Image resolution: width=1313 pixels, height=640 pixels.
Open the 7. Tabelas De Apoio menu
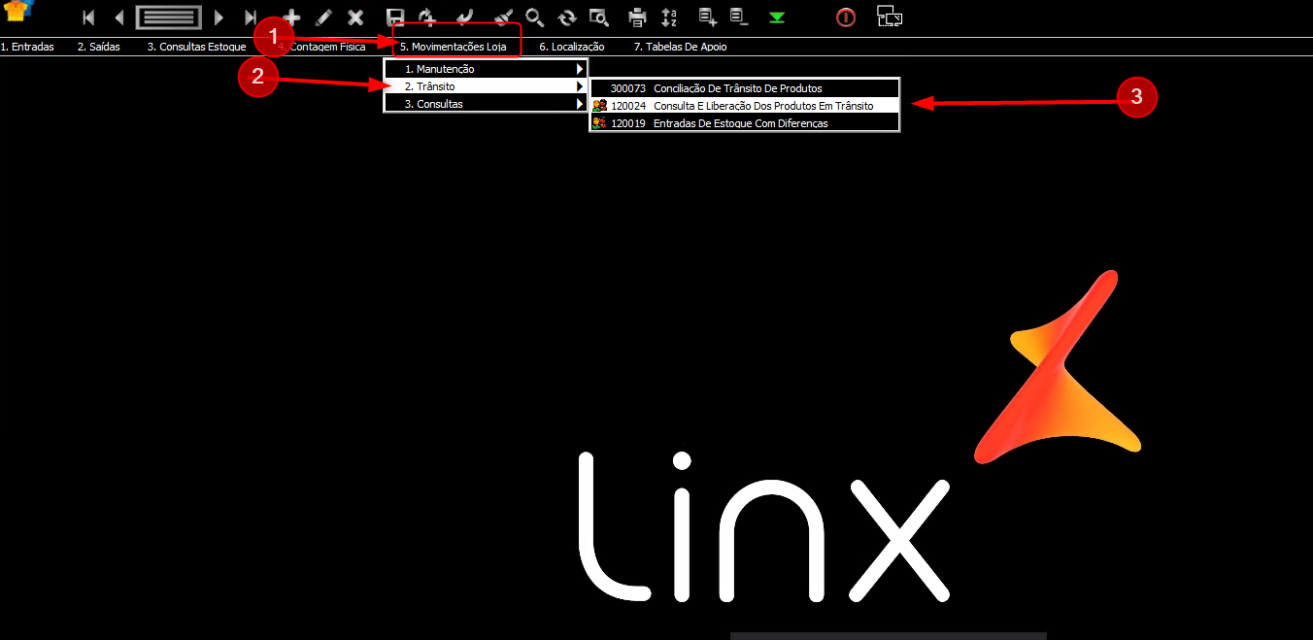click(680, 47)
